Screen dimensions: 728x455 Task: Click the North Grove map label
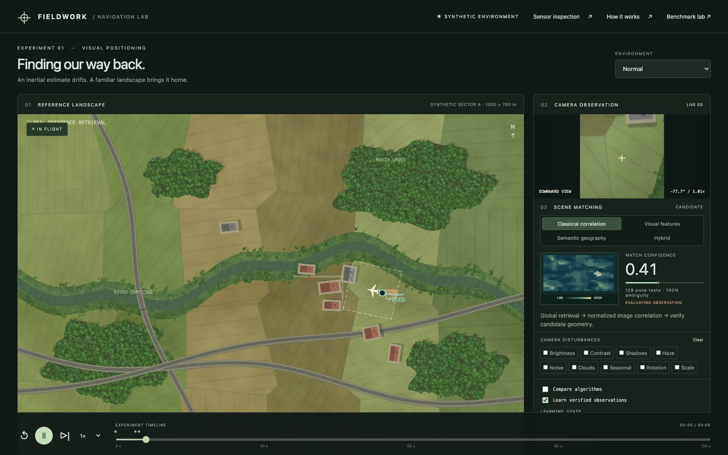coord(391,160)
